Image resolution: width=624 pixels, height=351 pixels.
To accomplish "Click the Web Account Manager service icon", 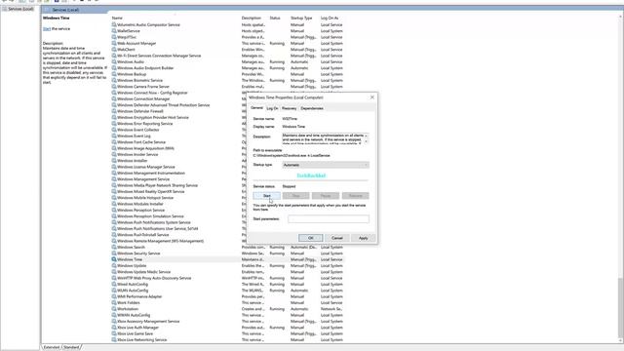I will coord(114,43).
